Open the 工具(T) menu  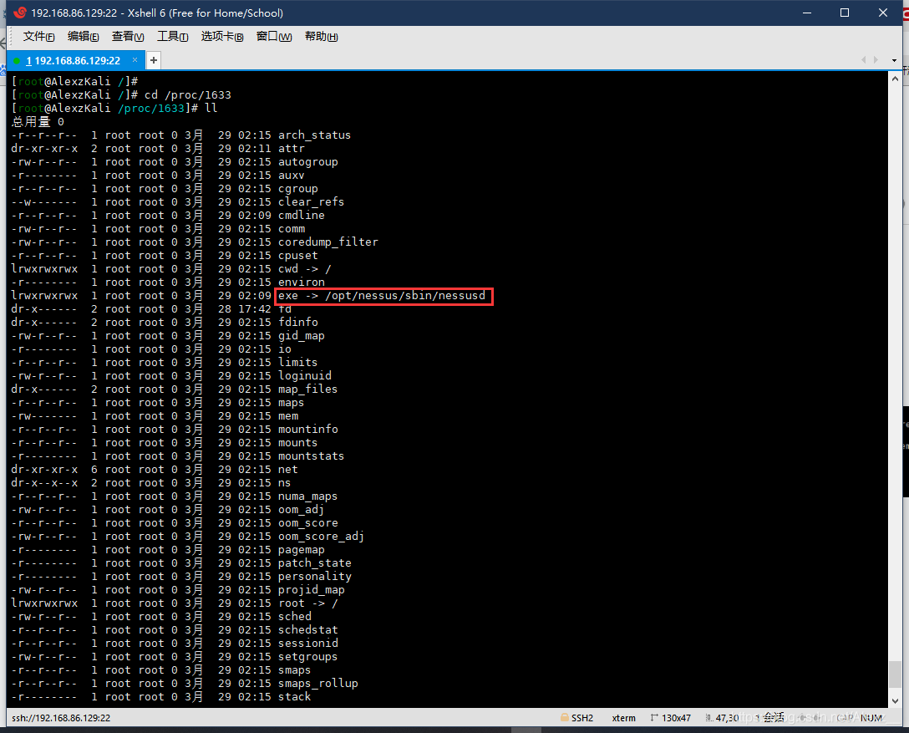[173, 37]
